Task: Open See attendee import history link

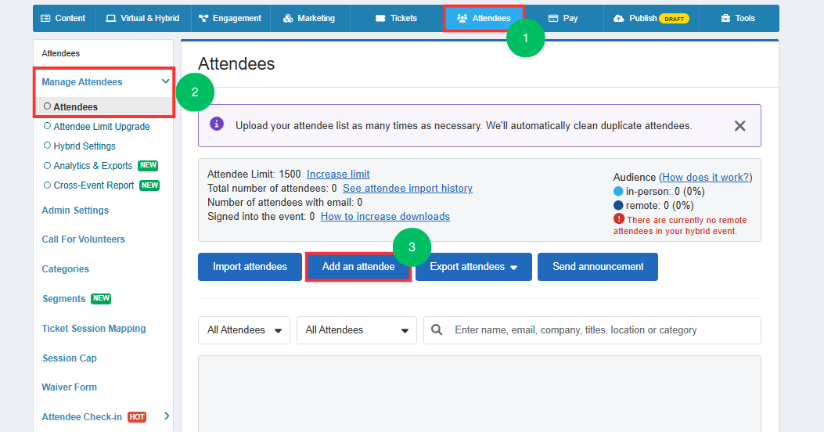Action: 407,189
